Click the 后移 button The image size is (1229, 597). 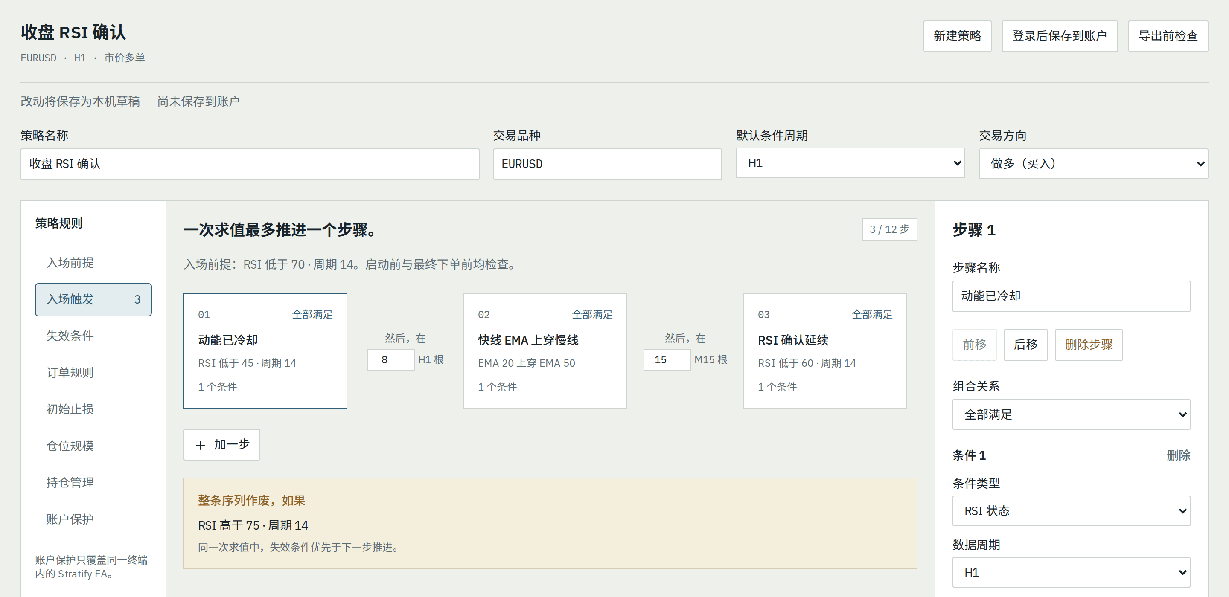point(1025,345)
